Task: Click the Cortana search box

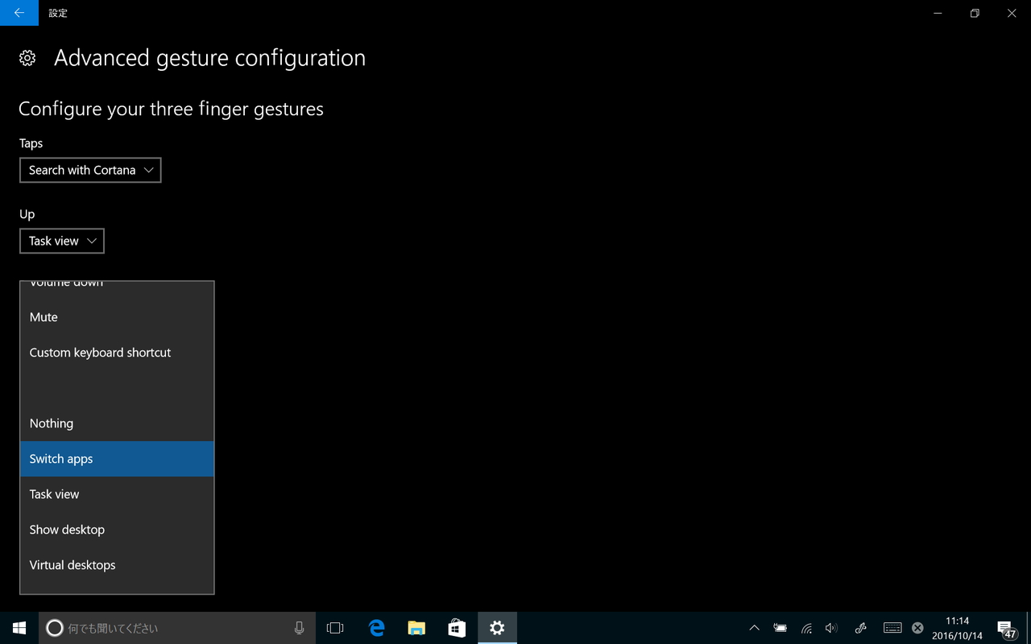Action: (177, 628)
